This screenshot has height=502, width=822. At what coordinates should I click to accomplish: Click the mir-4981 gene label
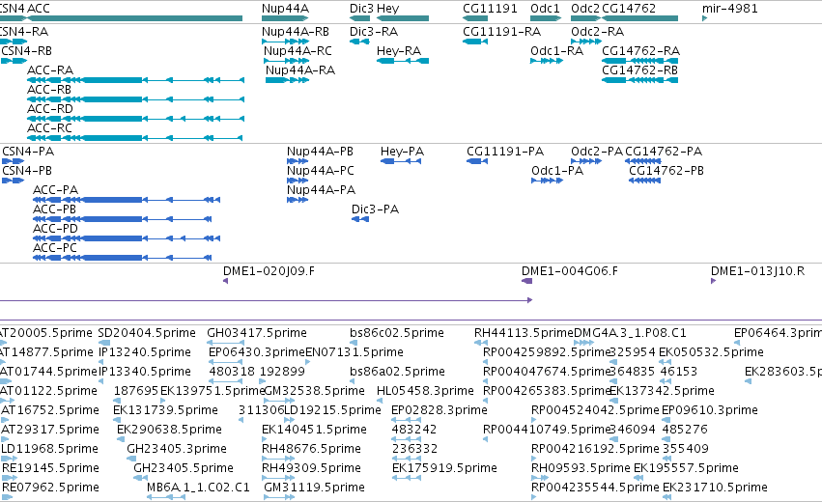729,9
